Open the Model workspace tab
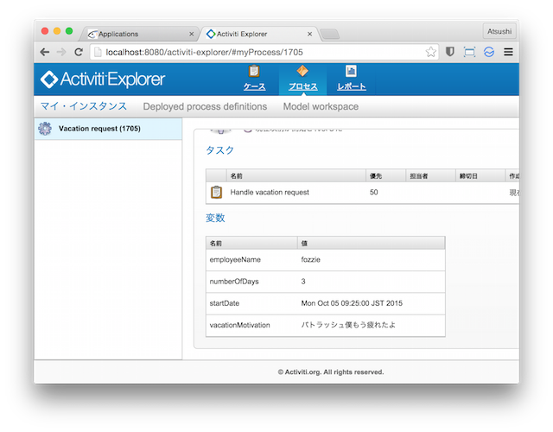 [321, 106]
